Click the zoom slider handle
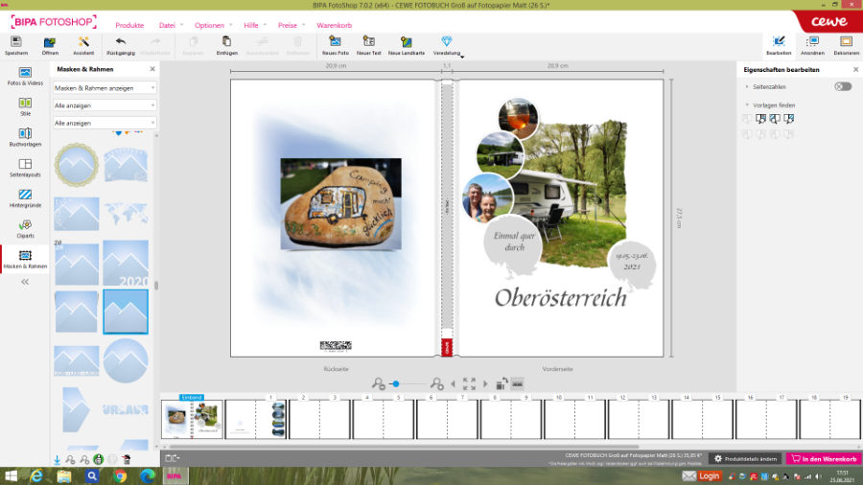This screenshot has height=485, width=863. click(395, 383)
